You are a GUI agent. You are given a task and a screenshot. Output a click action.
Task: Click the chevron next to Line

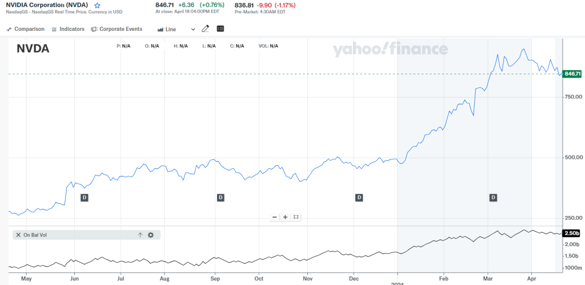[193, 29]
